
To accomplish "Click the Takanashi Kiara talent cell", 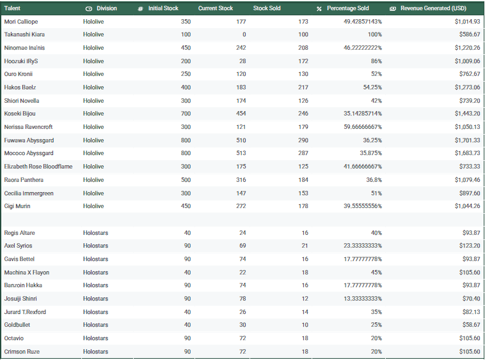I will click(24, 34).
